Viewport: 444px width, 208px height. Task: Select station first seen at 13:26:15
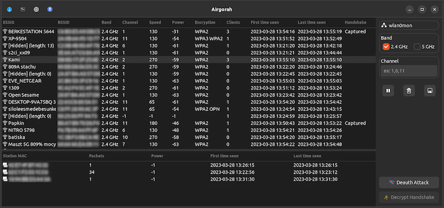click(188, 165)
